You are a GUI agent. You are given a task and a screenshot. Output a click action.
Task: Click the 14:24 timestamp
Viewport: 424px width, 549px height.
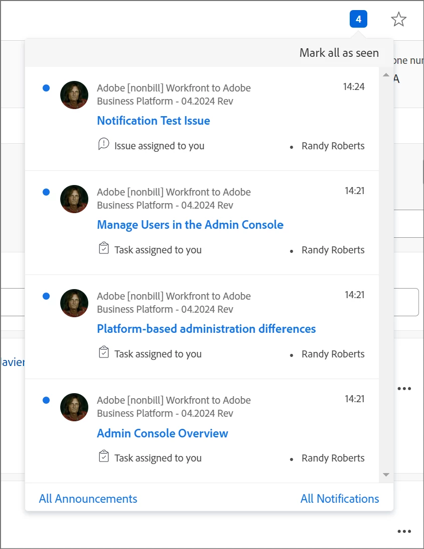click(x=354, y=86)
